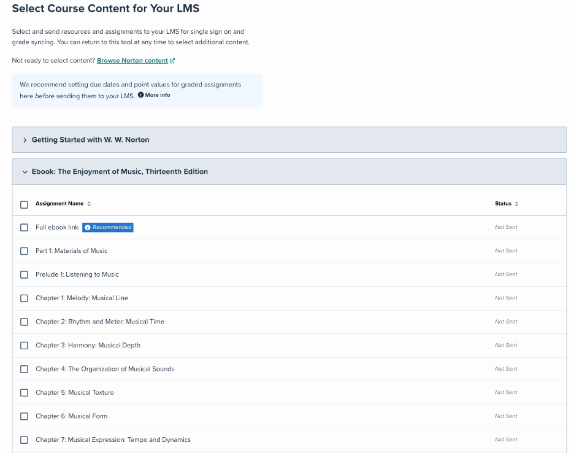574x453 pixels.
Task: Check the Prelude 1: Listening to Music checkbox
Action: click(24, 274)
